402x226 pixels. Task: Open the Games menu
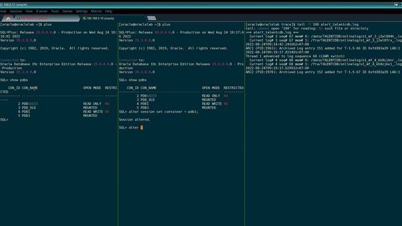(67, 11)
